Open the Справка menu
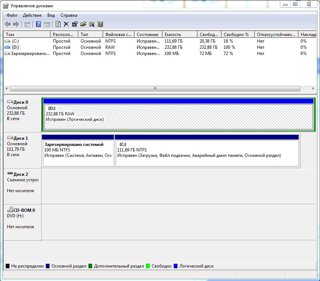The image size is (320, 281). [x=69, y=15]
